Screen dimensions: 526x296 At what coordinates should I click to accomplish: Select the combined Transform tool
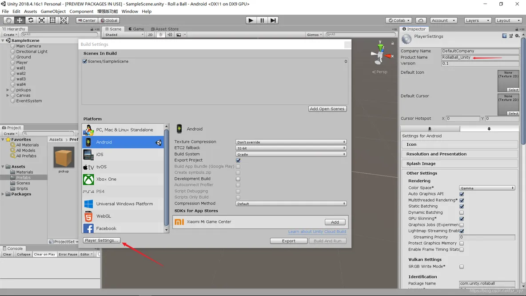tap(64, 20)
